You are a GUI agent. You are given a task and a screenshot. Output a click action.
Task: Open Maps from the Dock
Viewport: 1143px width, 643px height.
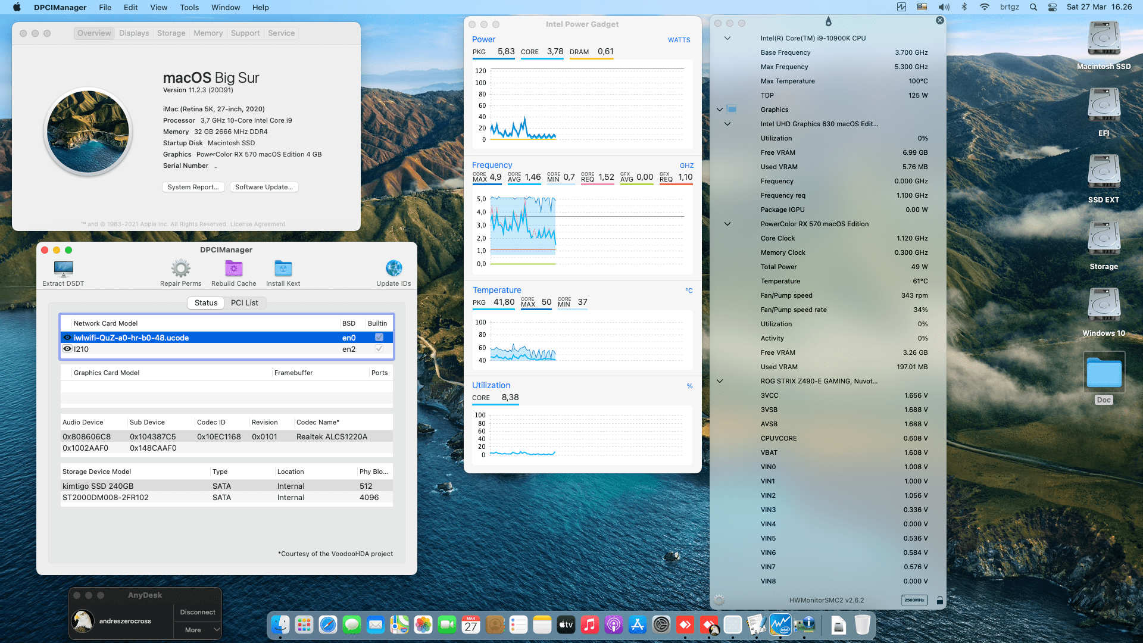(399, 625)
